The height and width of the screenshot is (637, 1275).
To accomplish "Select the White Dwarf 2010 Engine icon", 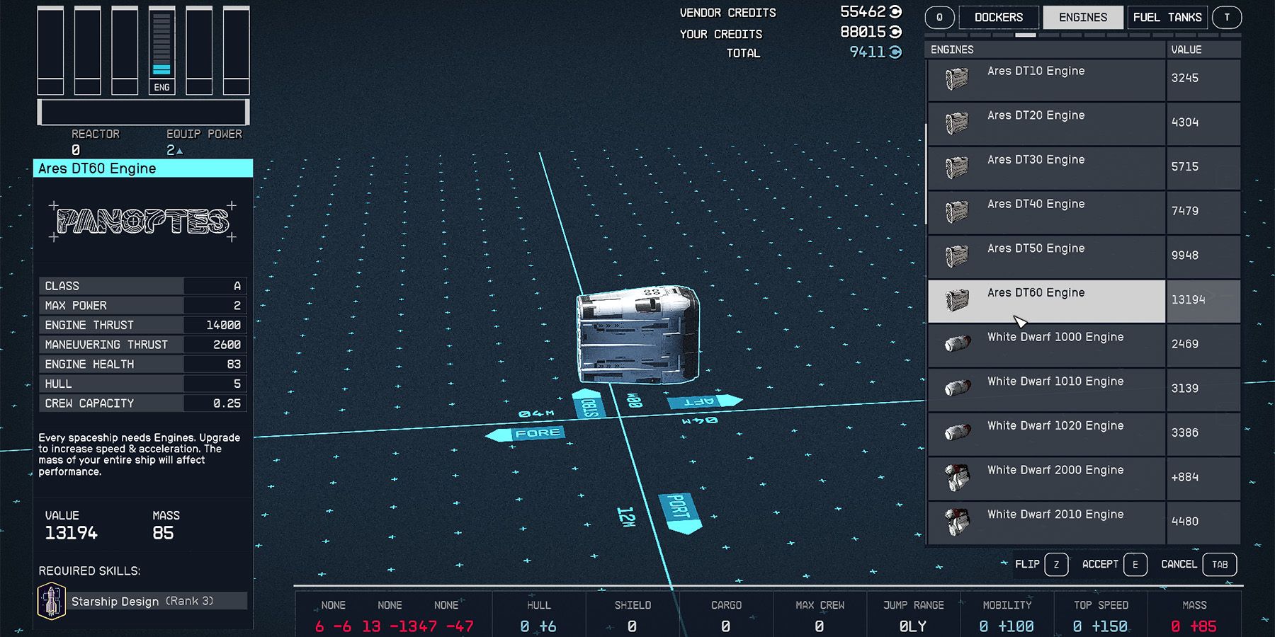I will (957, 522).
